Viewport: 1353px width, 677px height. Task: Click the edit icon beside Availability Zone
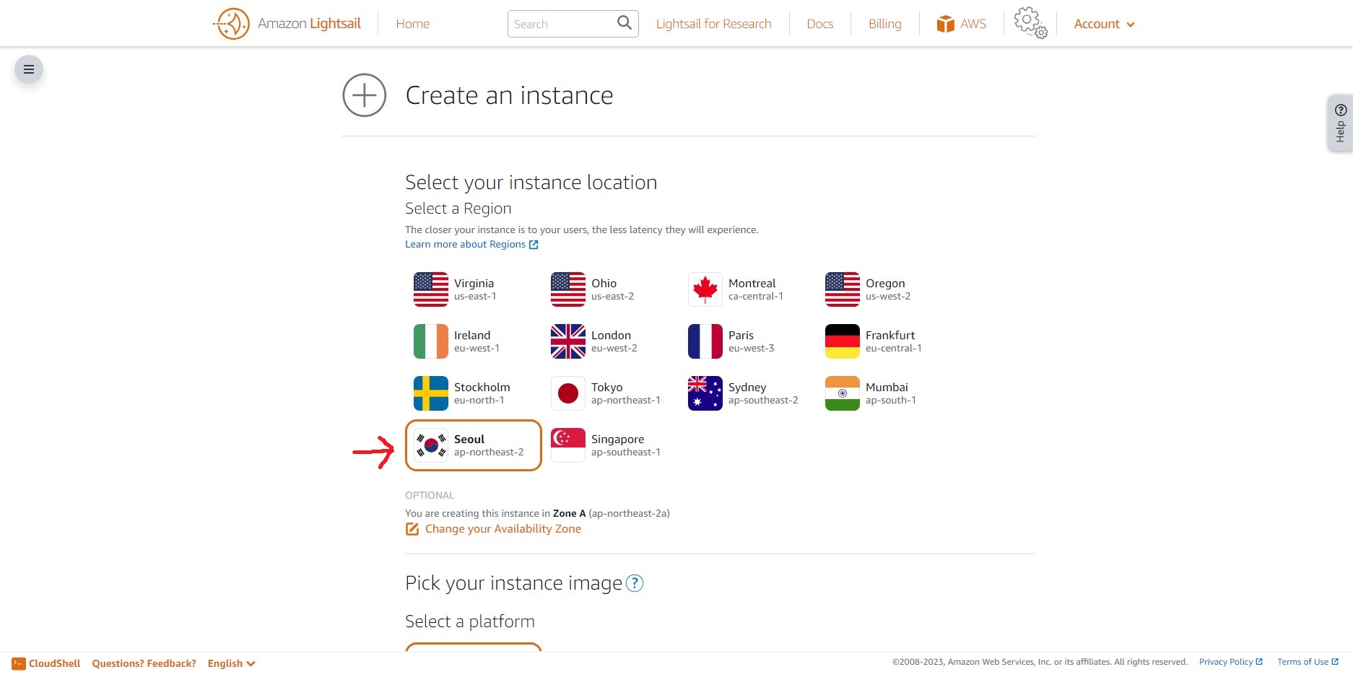click(412, 529)
